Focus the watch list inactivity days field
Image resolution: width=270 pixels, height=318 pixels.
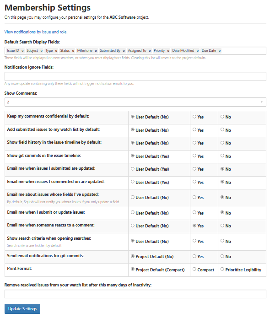[135, 294]
